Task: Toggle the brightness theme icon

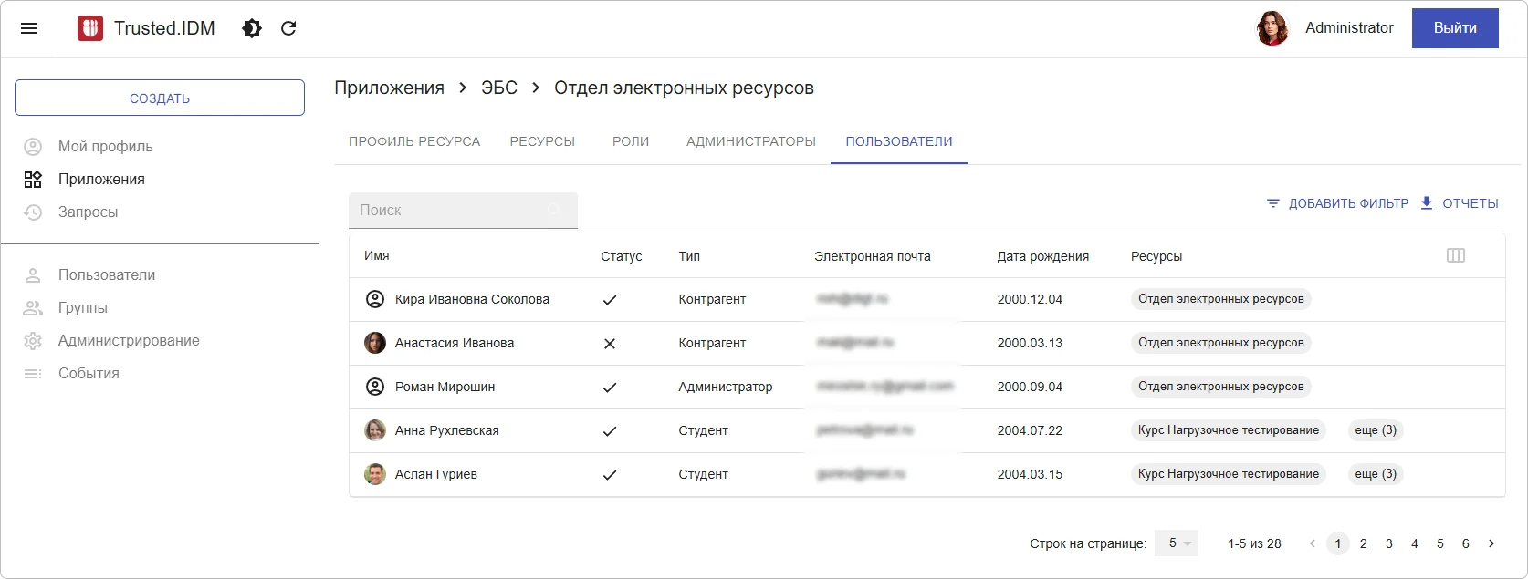Action: 252,28
